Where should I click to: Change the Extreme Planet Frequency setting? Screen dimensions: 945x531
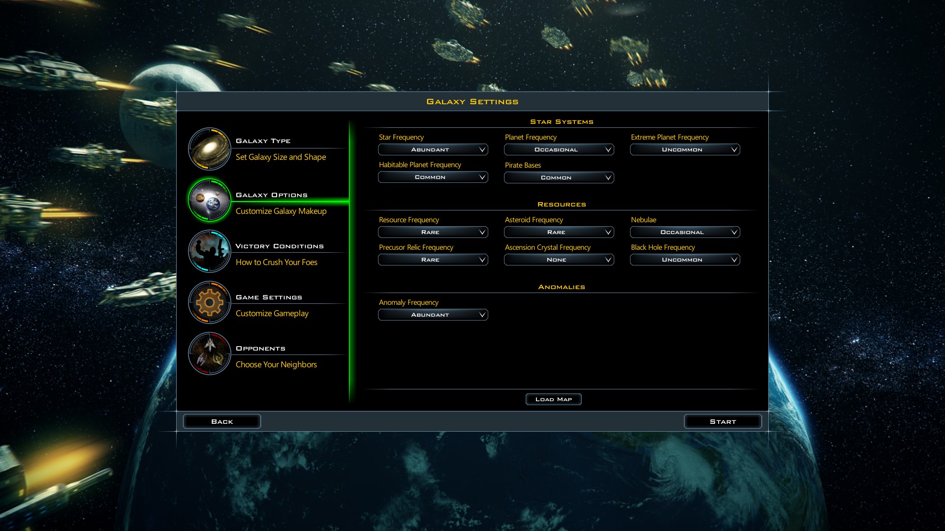pos(685,149)
